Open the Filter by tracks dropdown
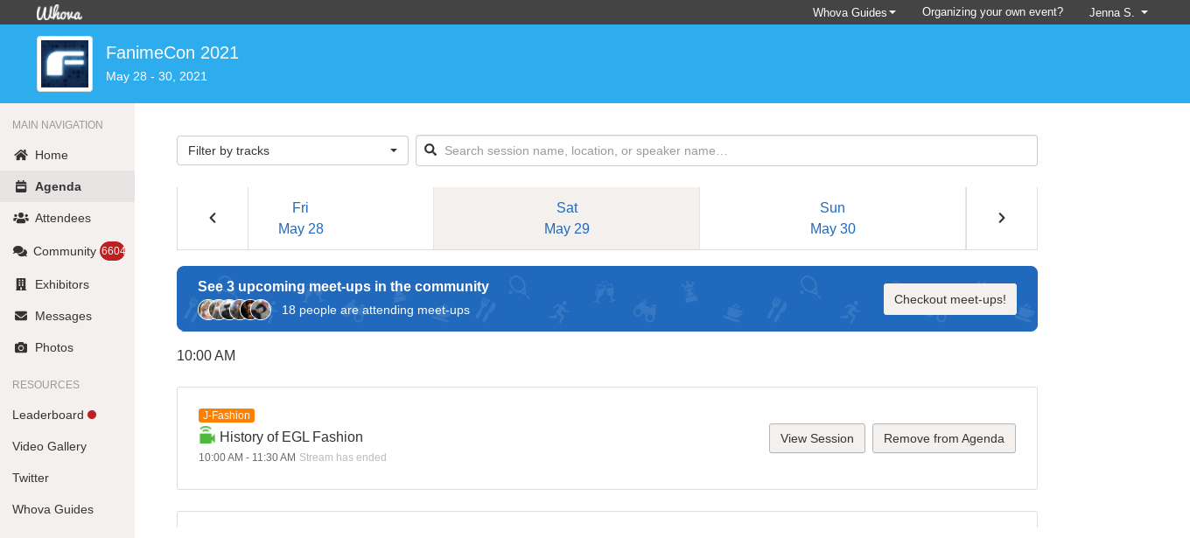The image size is (1190, 538). tap(292, 150)
